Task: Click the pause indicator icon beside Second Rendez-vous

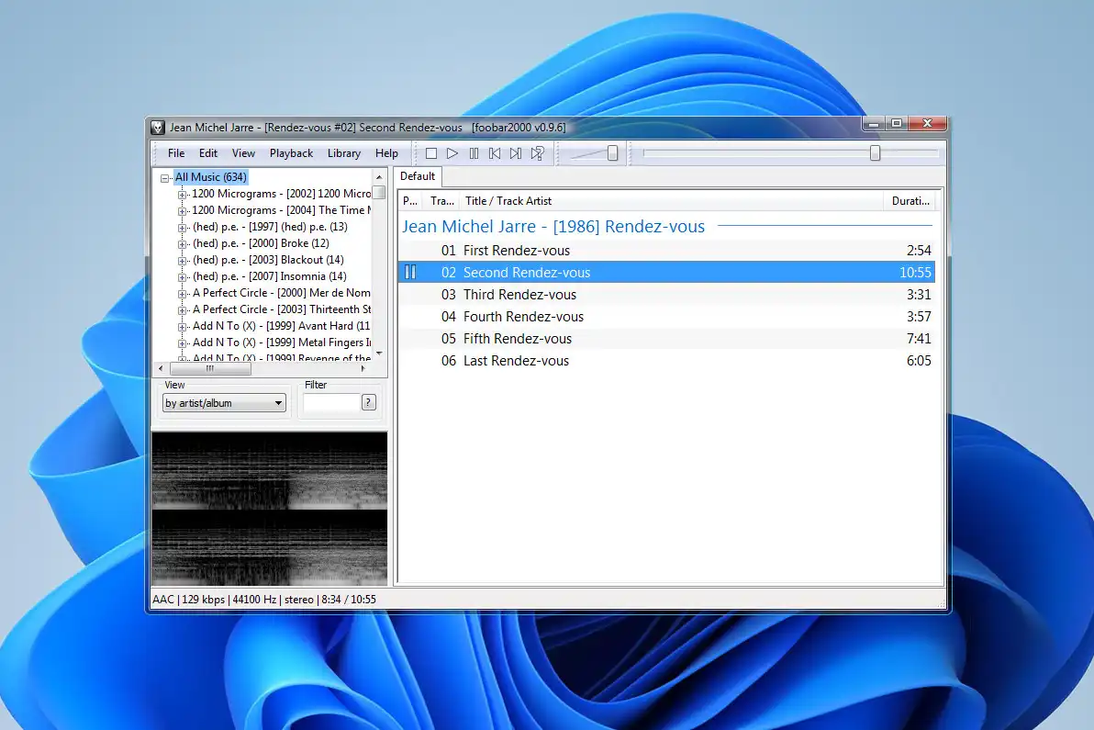Action: (410, 272)
